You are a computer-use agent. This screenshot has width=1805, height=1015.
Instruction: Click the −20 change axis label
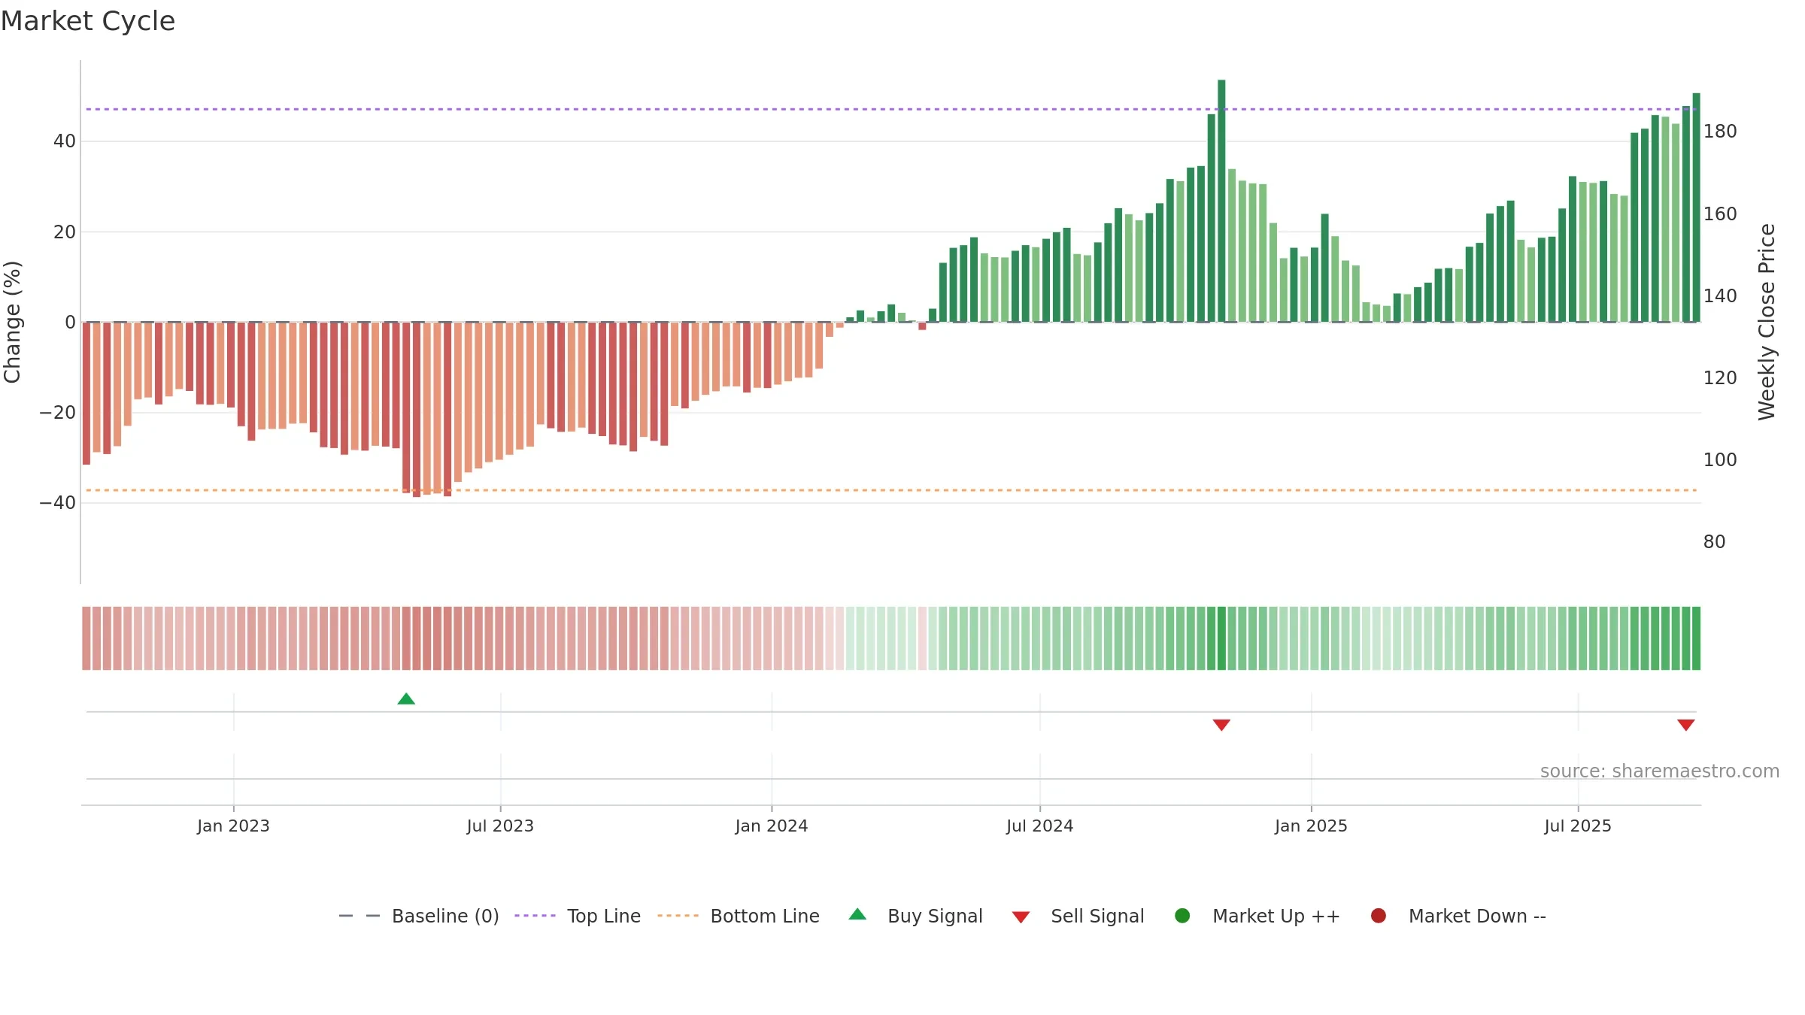tap(58, 413)
